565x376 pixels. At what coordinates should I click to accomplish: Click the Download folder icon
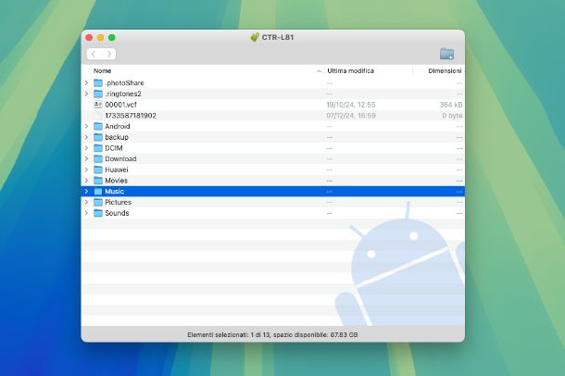[x=98, y=158]
